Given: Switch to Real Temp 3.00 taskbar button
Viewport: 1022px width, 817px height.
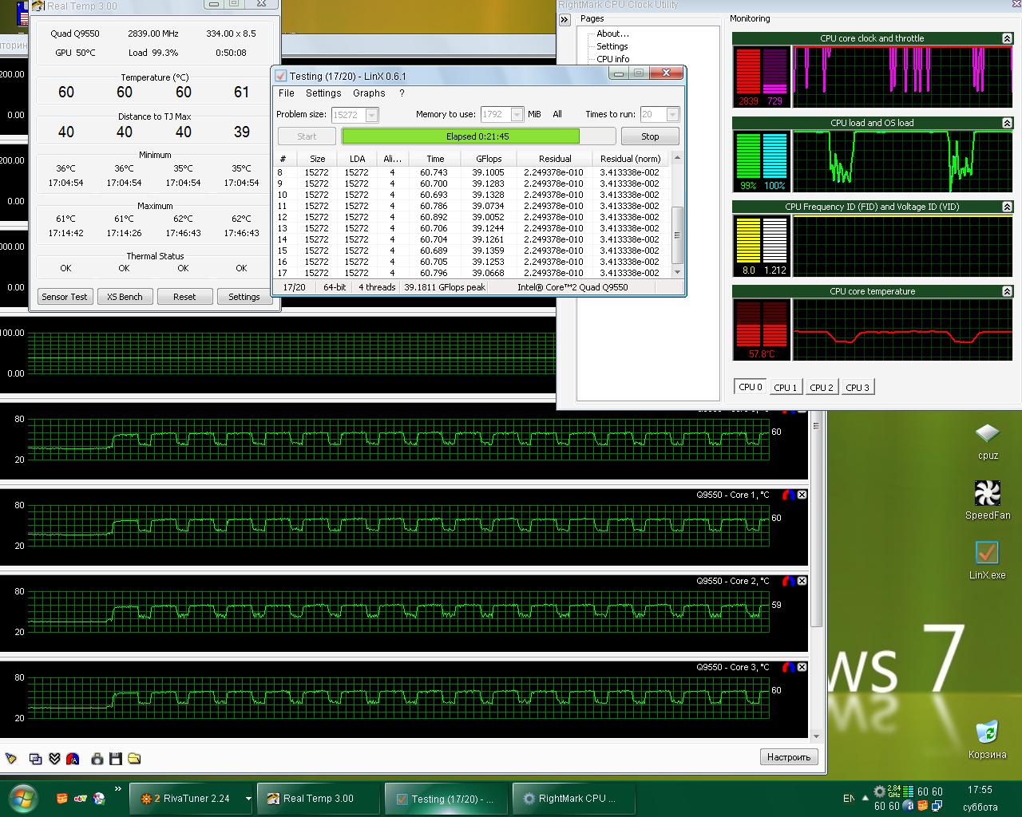Looking at the screenshot, I should 319,798.
